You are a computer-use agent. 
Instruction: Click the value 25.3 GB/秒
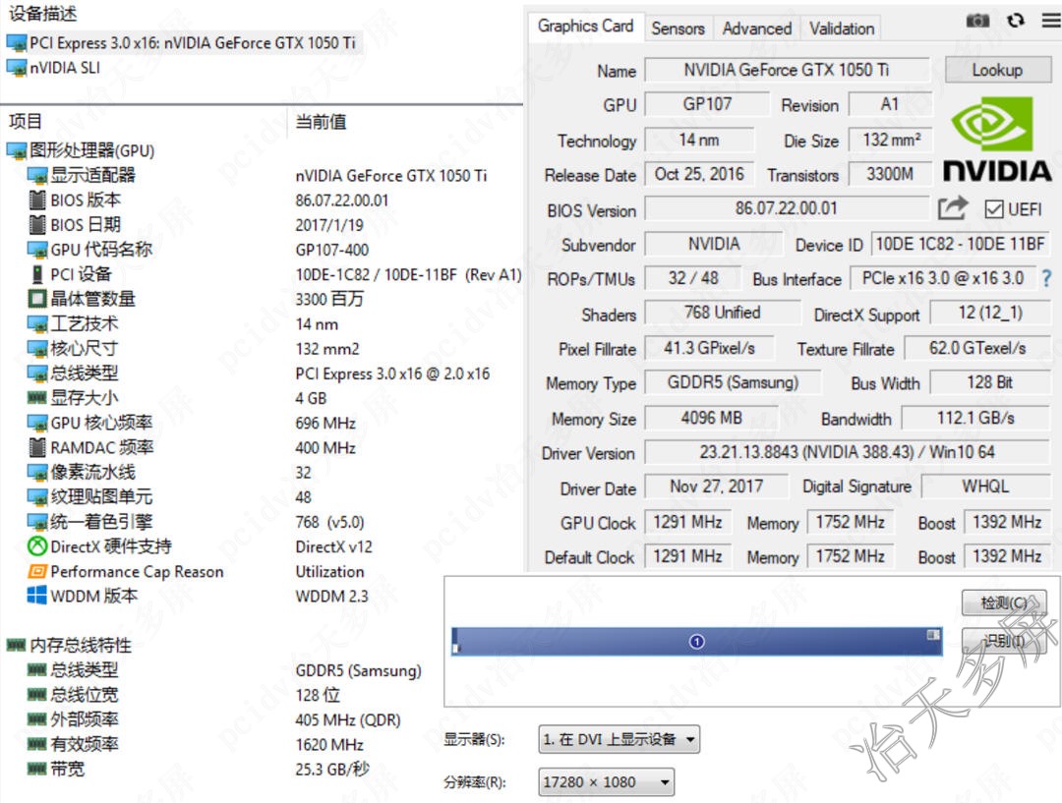(332, 770)
